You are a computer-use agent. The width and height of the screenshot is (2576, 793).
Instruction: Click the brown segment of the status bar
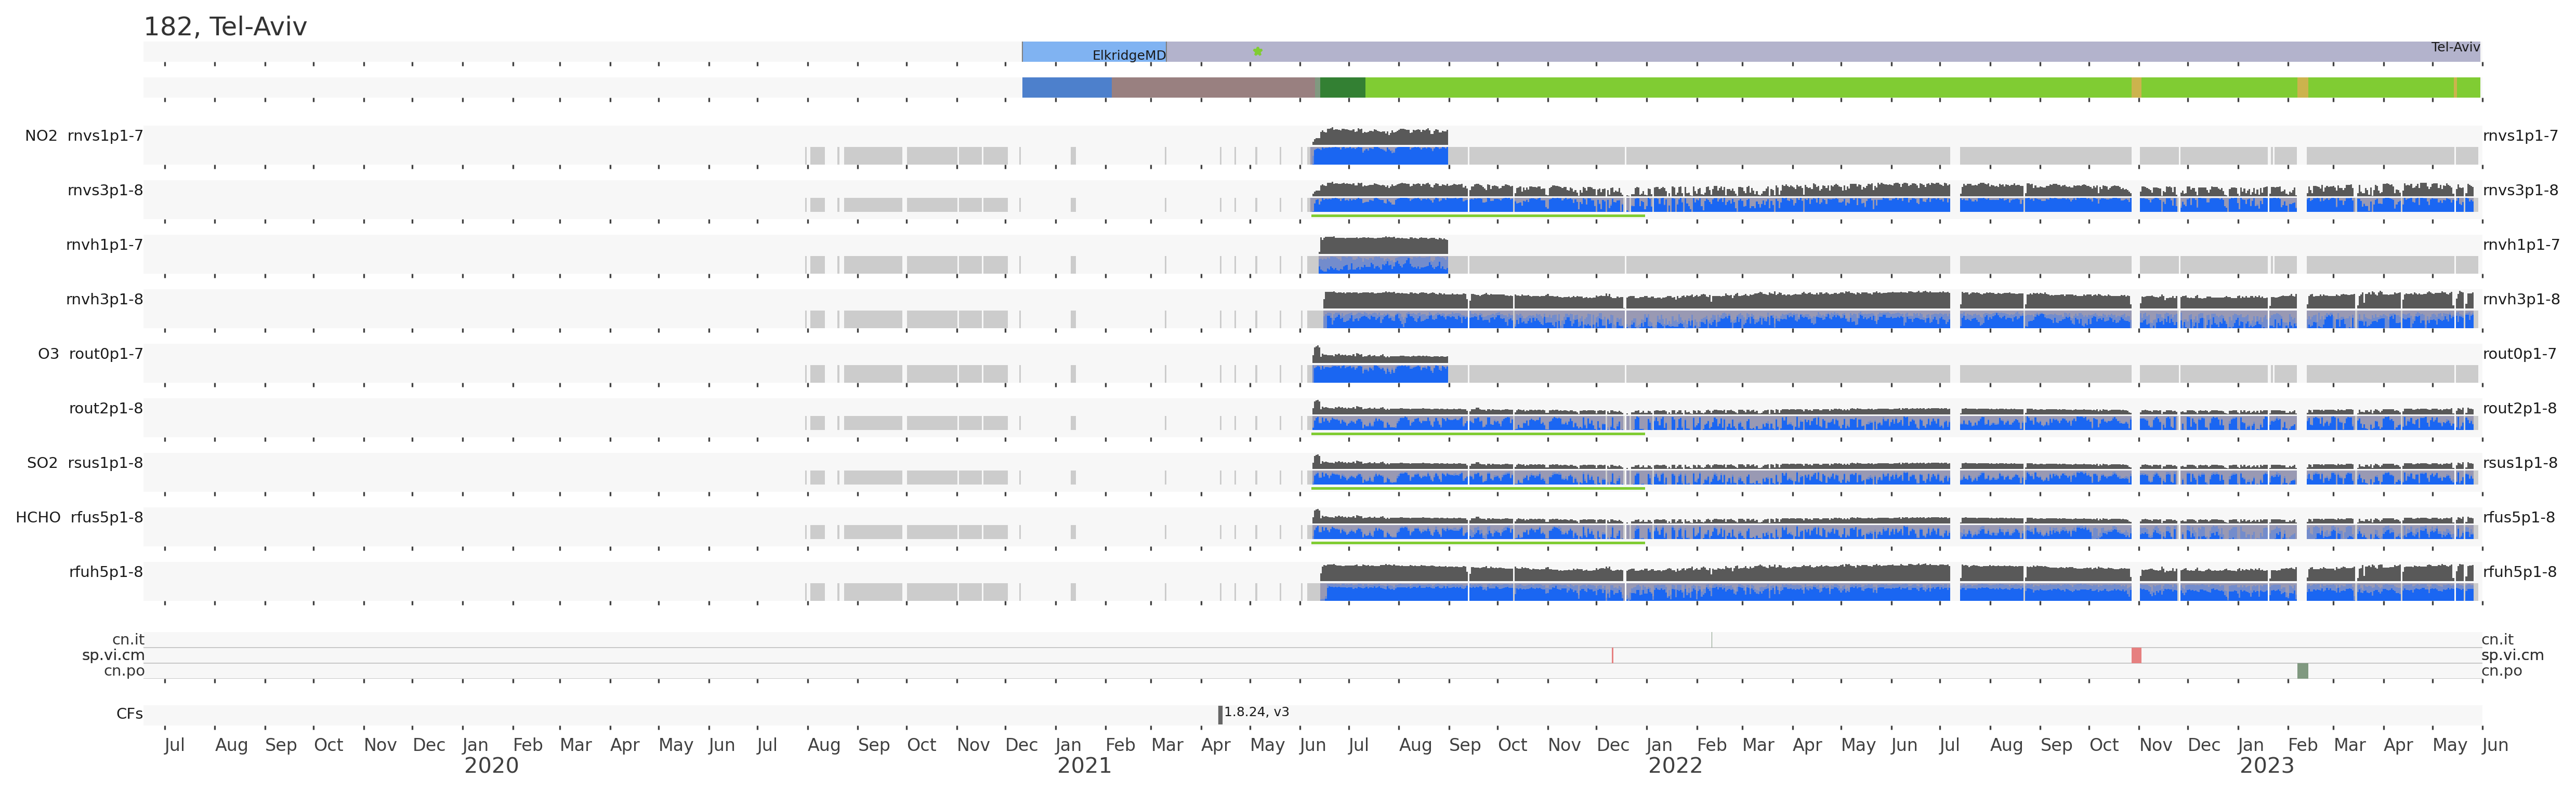coord(1214,88)
